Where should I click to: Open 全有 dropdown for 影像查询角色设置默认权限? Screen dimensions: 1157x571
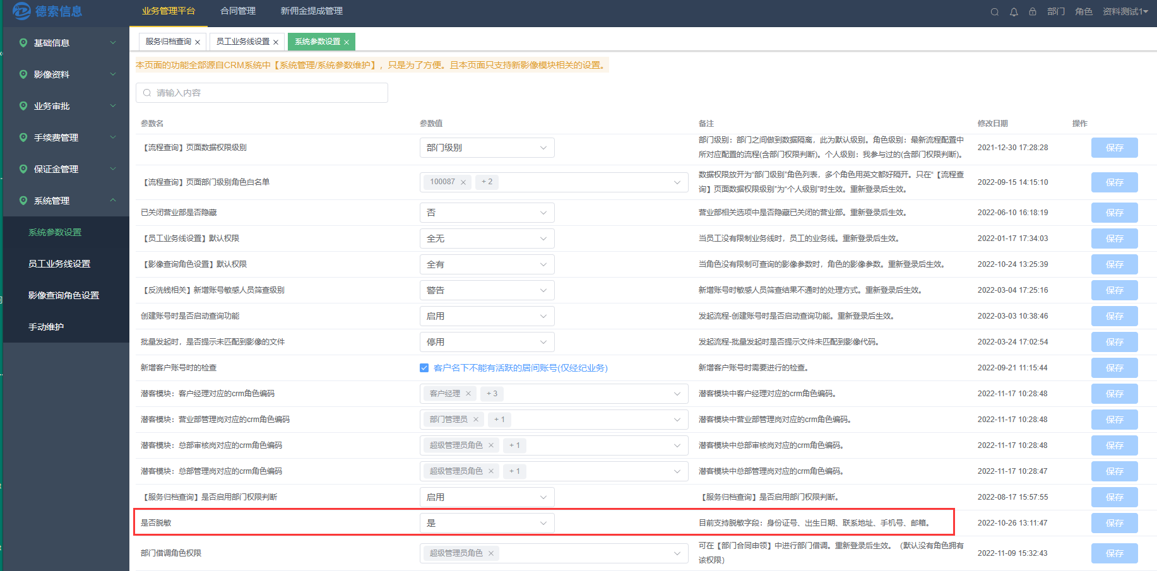tap(487, 264)
